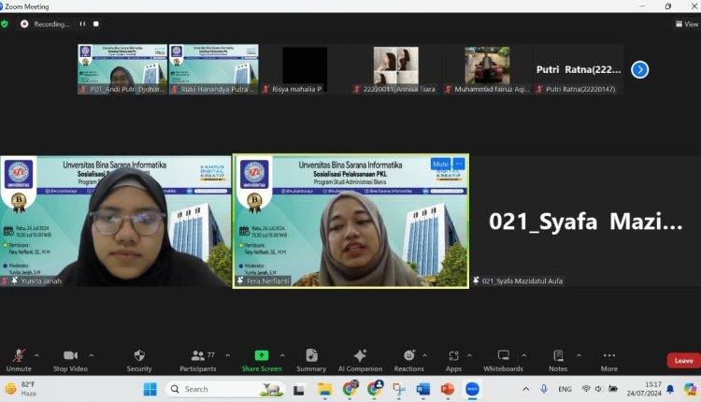This screenshot has height=402, width=701.
Task: Open Snipping Tool from taskbar
Action: pyautogui.click(x=398, y=390)
